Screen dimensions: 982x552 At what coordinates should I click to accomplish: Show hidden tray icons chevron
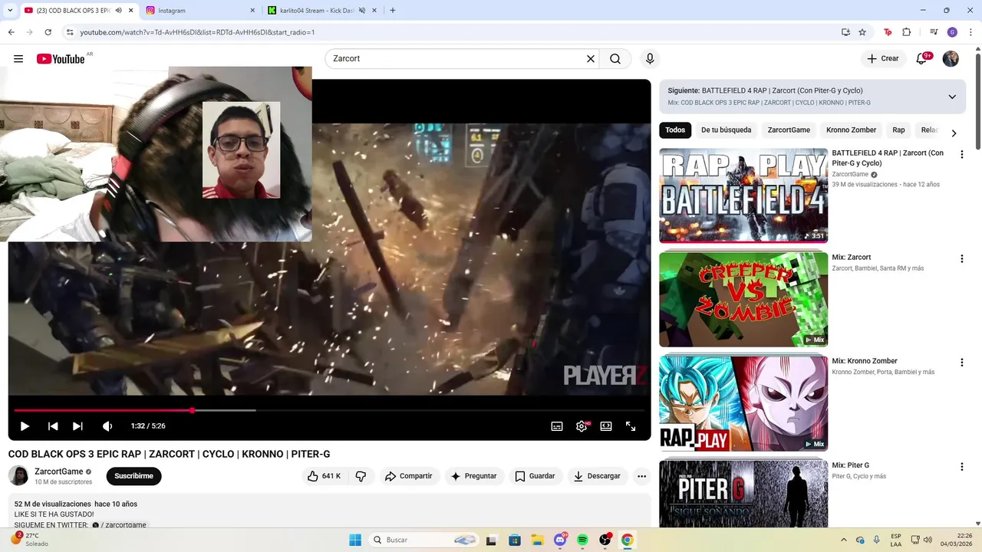coord(844,540)
